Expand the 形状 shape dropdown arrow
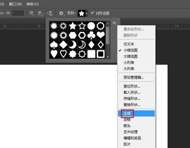This screenshot has height=148, width=190. (87, 13)
